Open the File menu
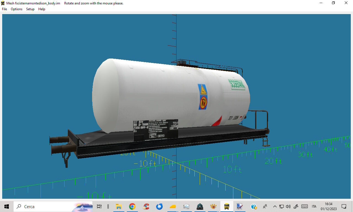 [x=4, y=9]
